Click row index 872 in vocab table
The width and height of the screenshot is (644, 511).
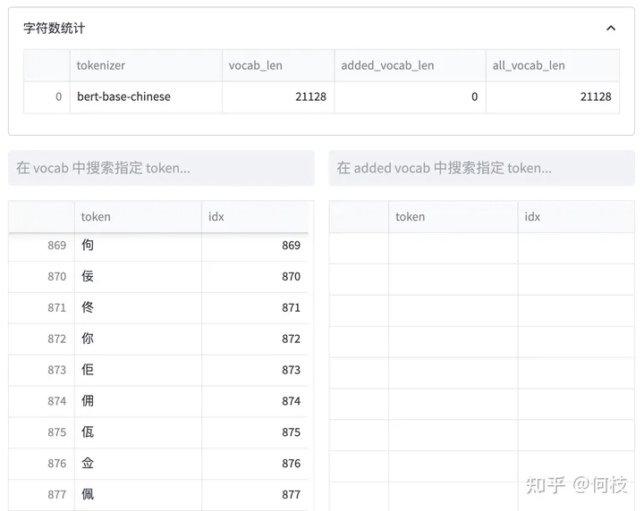coord(41,339)
